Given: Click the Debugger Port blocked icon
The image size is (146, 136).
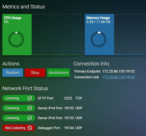Looking at the screenshot, I should pos(30,128).
